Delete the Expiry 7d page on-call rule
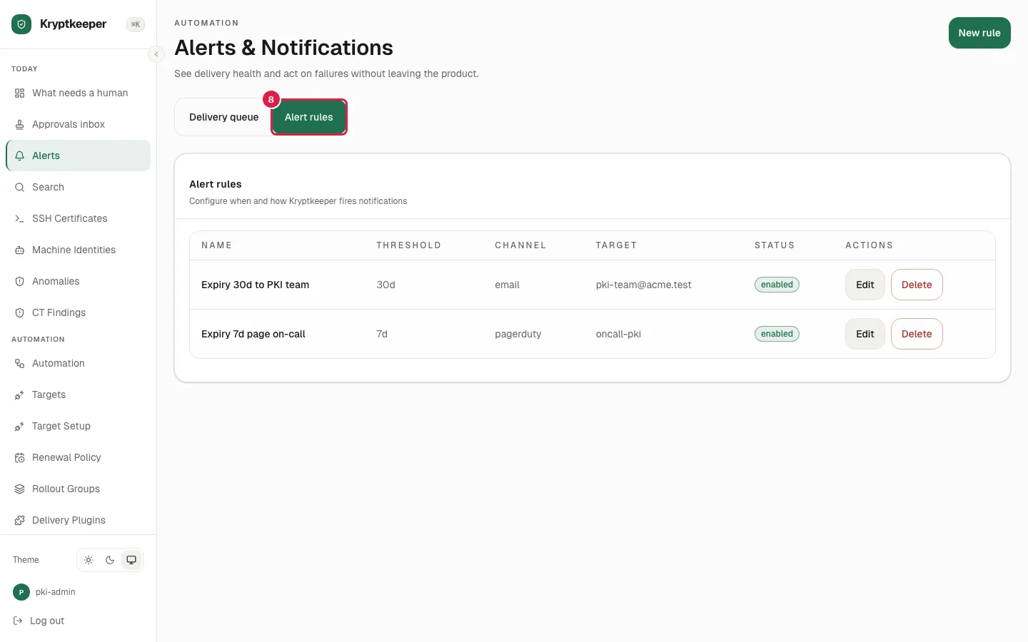Viewport: 1028px width, 642px height. point(917,334)
